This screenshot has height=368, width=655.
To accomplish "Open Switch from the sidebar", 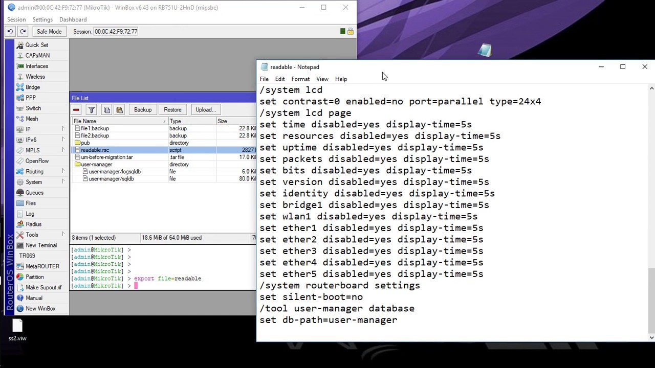I will point(33,108).
